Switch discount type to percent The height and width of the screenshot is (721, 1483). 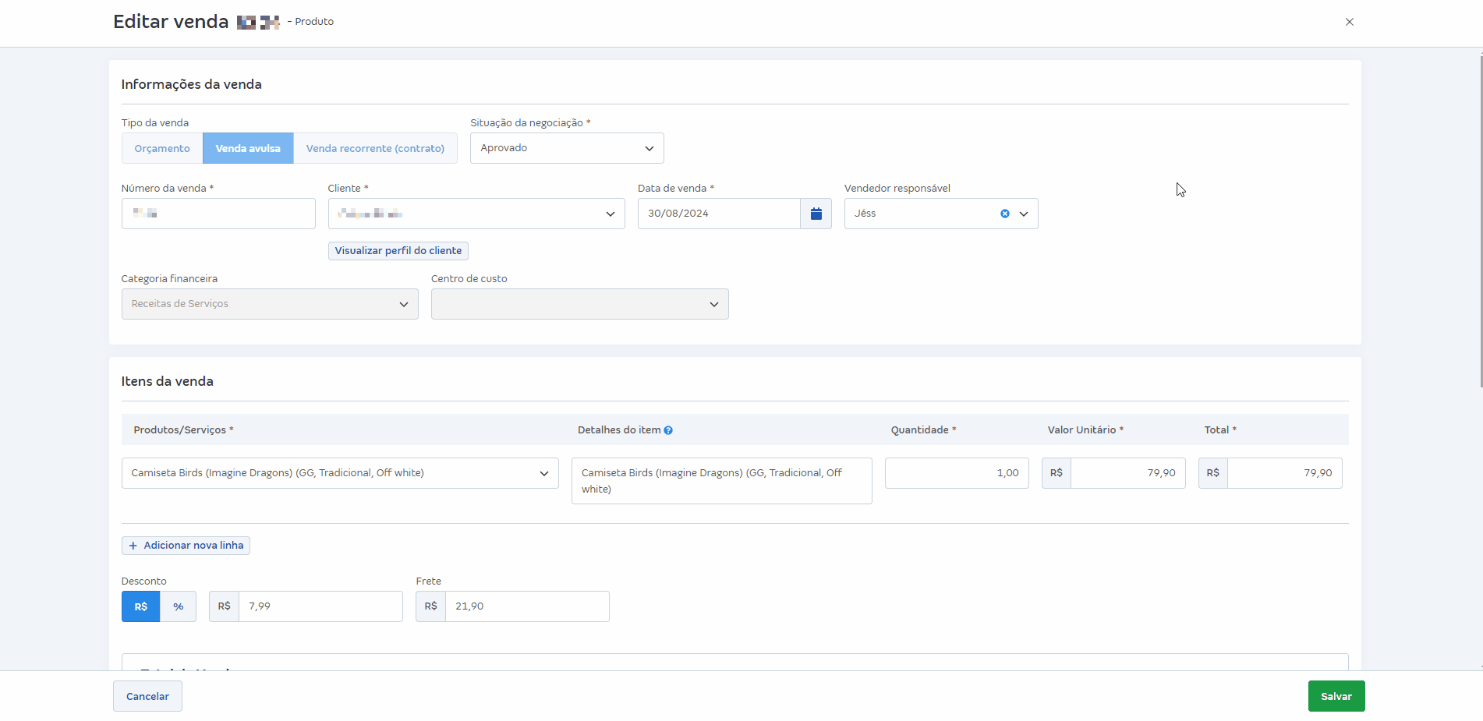[x=179, y=606]
